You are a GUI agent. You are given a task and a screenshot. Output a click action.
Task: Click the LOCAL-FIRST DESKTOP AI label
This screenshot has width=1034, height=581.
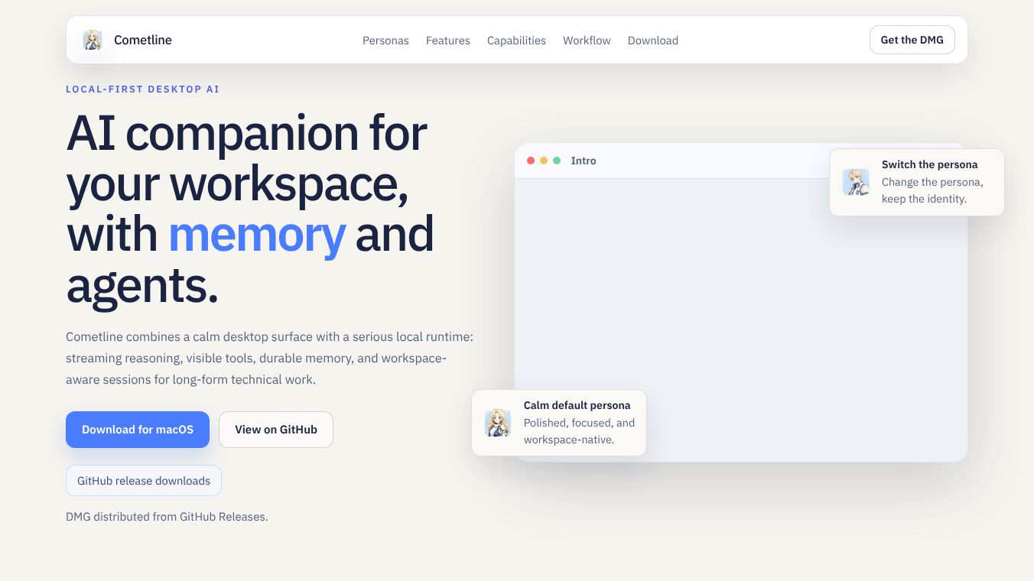[142, 89]
